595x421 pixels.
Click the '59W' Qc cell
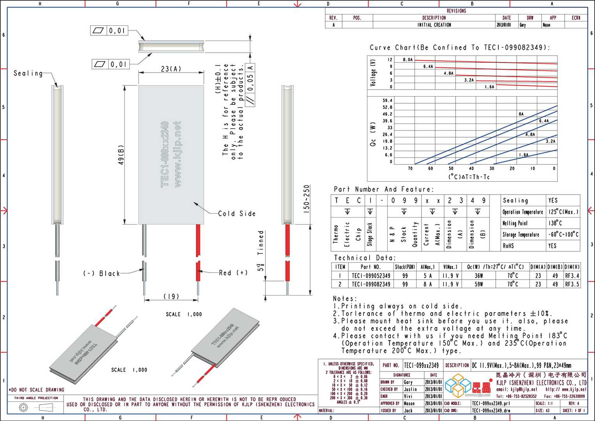[x=478, y=284]
